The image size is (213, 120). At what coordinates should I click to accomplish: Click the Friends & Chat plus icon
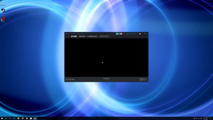(x=145, y=79)
